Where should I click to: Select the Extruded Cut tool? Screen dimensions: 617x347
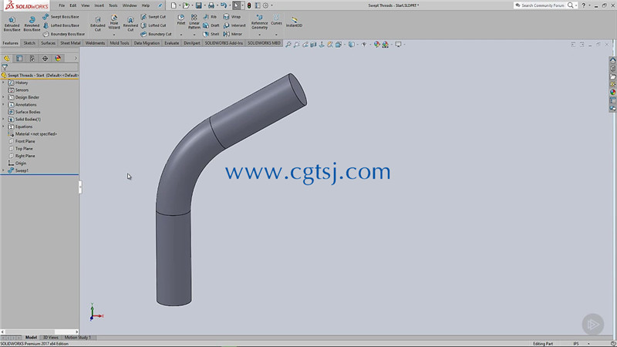click(x=98, y=24)
